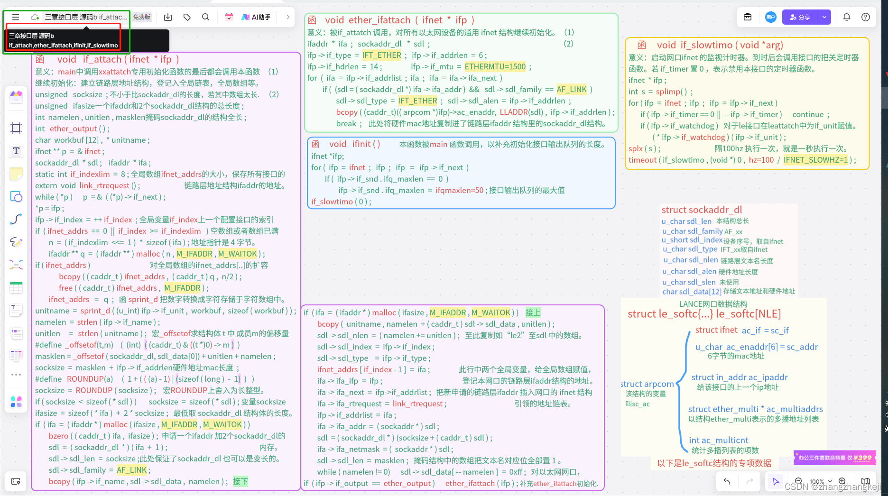Open more tools ellipsis in left toolbar
The image size is (888, 496).
[x=16, y=375]
